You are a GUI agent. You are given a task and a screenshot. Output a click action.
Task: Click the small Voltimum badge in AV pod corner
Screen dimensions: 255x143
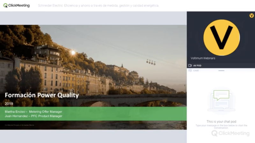tap(251, 16)
